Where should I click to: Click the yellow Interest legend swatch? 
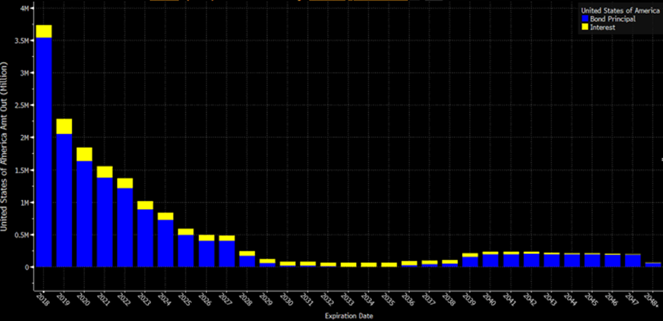(585, 28)
